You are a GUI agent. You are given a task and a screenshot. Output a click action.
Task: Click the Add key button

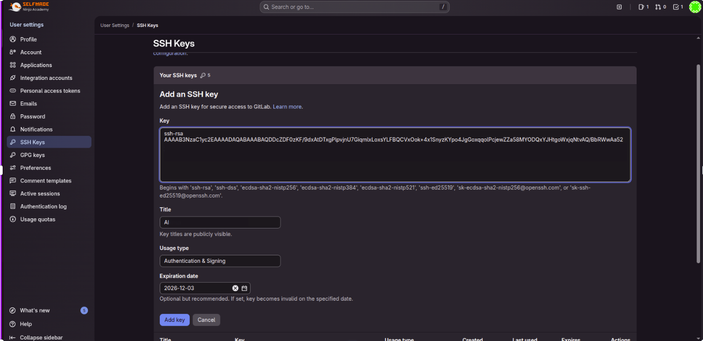(x=174, y=320)
